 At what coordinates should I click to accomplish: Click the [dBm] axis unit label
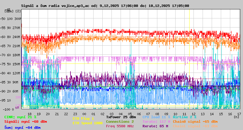[9, 11]
